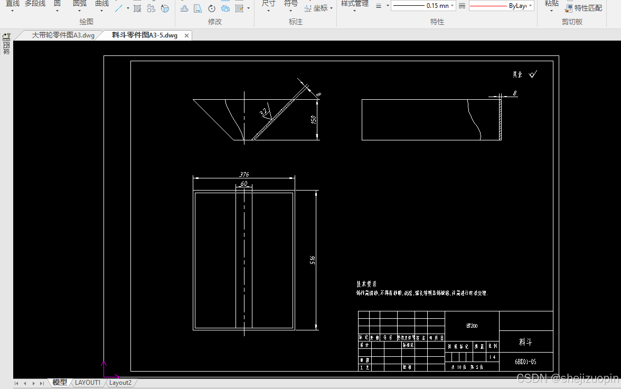The image size is (621, 389).
Task: Open the red ByLayer linetype combo box
Action: pos(502,5)
